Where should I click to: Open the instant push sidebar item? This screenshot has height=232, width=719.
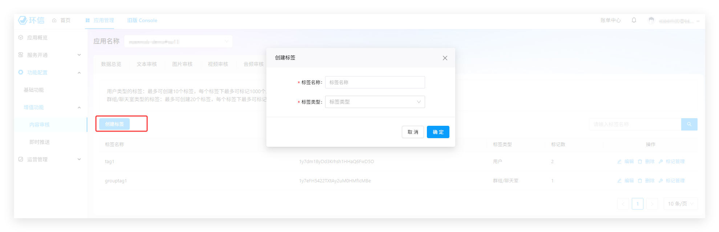coord(40,142)
